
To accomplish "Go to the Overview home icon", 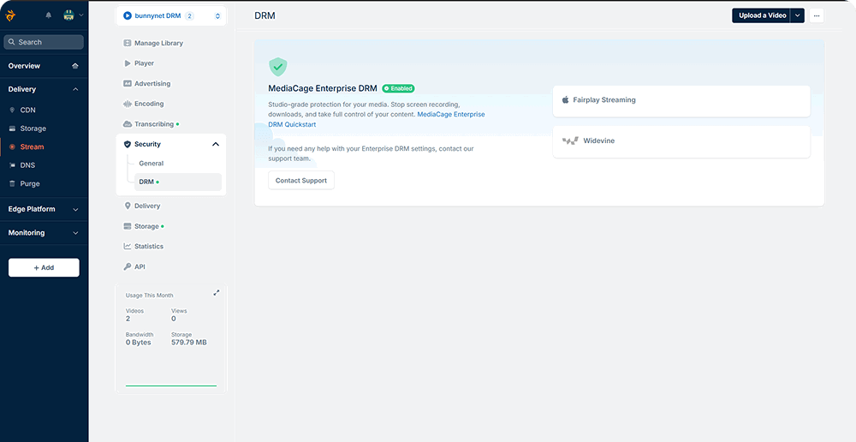I will click(75, 66).
